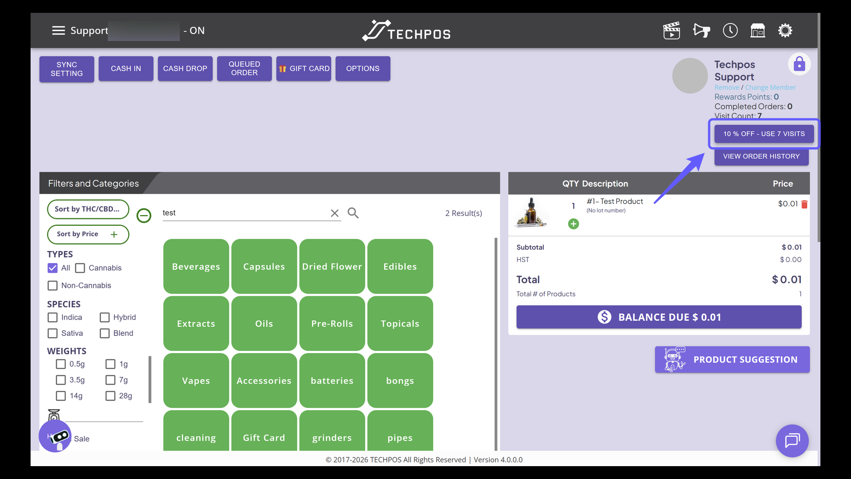Screen dimensions: 851x479
Task: Open the settings gear icon
Action: (785, 31)
